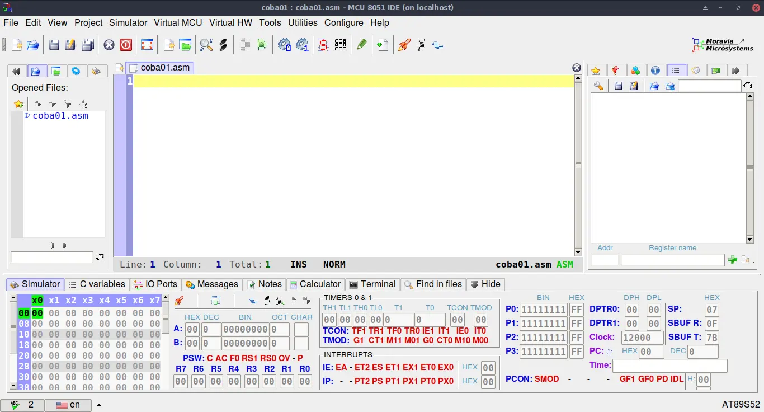Click the Save floppy disk toolbar icon
Viewport: 764px width, 412px height.
[x=54, y=45]
